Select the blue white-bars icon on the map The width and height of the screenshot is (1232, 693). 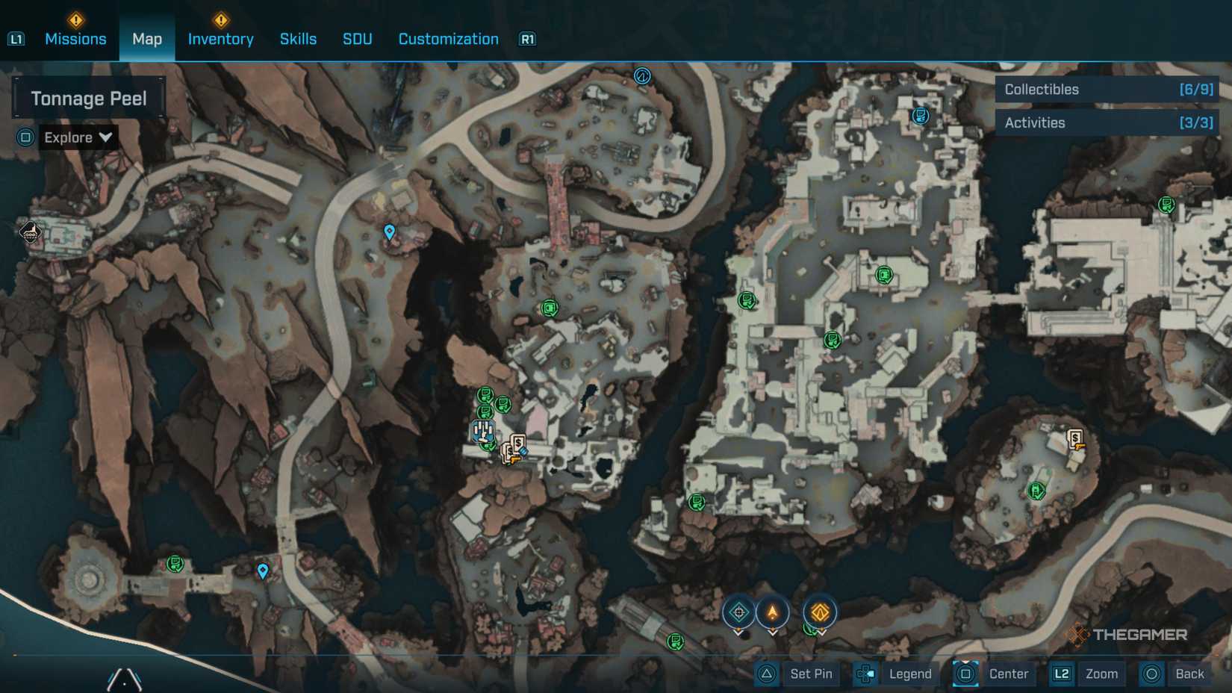(x=482, y=430)
